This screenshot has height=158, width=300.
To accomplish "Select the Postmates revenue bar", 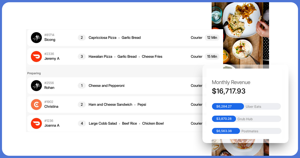I will pos(246,131).
